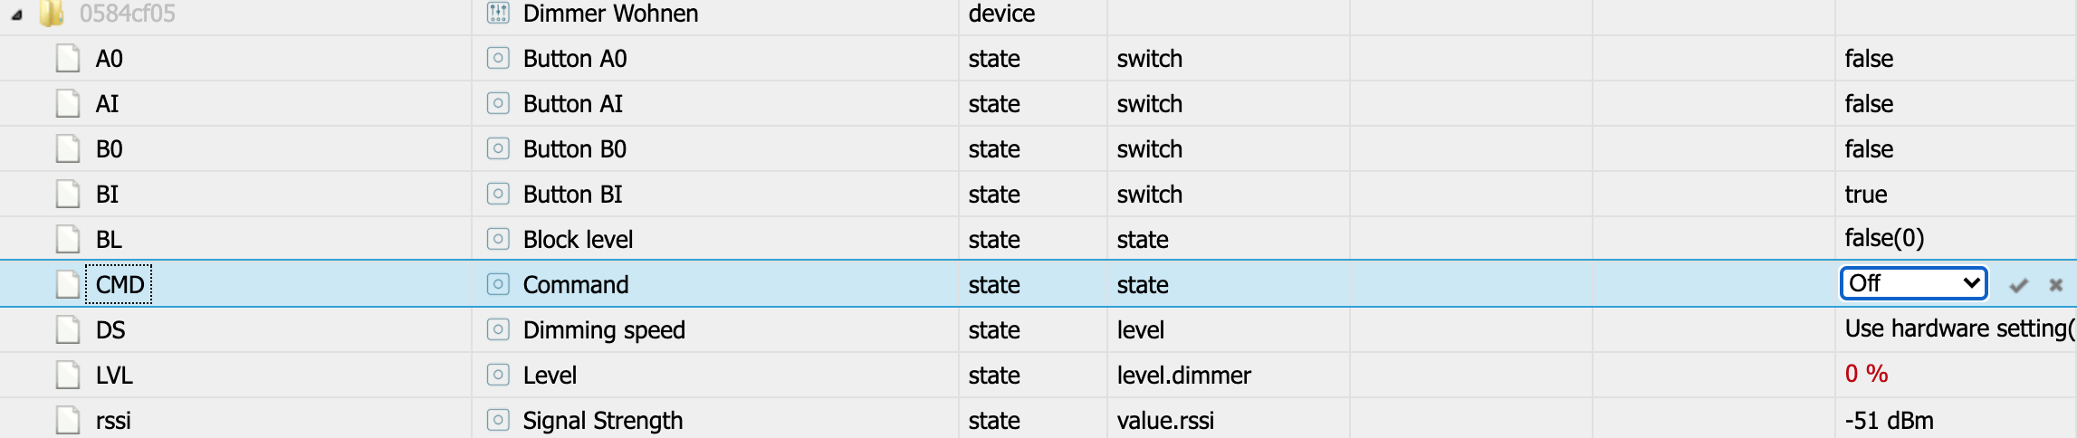Click the Use hardware setting value
2077x438 pixels.
click(x=1956, y=328)
